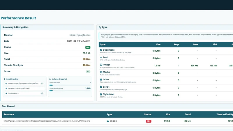The height and width of the screenshot is (131, 233).
Task: Copy the Slowest resource URL
Action: (42, 84)
